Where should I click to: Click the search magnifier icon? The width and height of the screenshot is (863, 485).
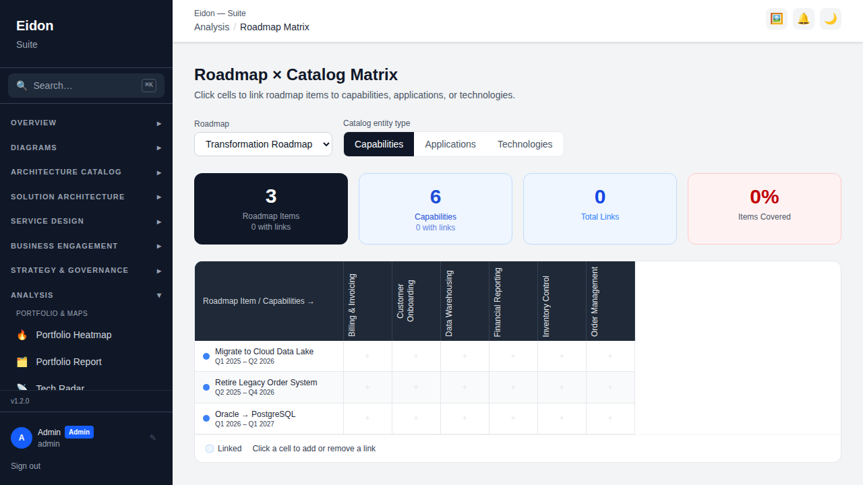tap(22, 86)
